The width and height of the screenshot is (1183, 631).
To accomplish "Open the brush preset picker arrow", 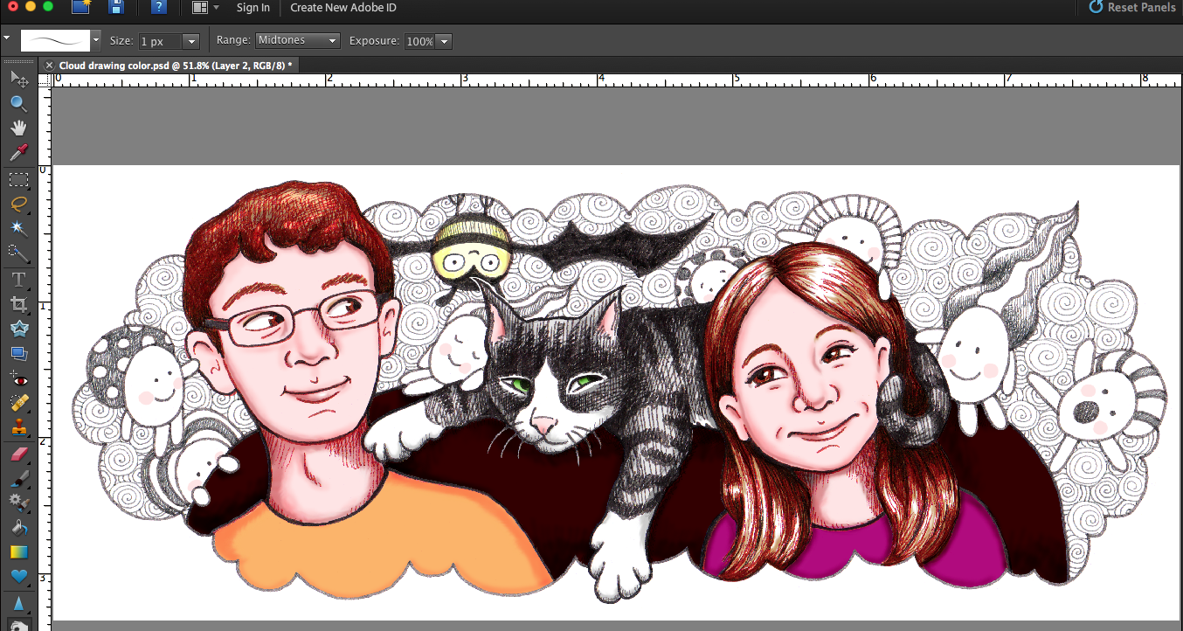I will [96, 41].
